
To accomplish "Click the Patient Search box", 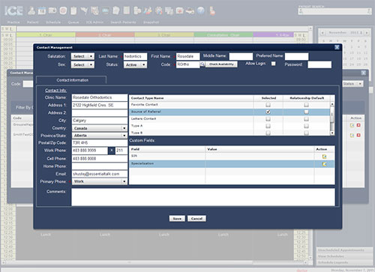I will (x=334, y=11).
